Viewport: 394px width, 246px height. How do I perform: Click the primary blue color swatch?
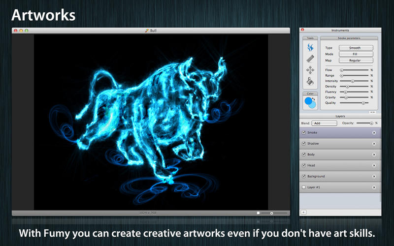308,102
